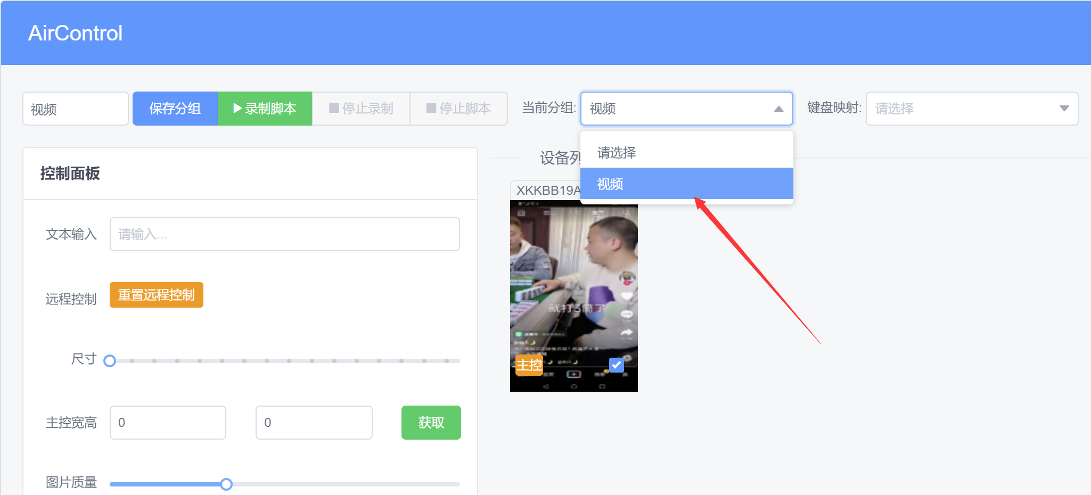Screen dimensions: 1091x495
Task: Click the green 获取 button
Action: (x=431, y=423)
